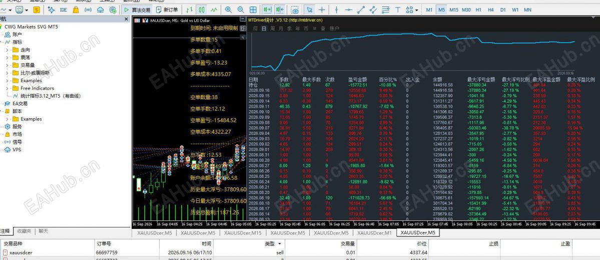Zoom in on the chart
This screenshot has width=600, height=260.
[x=229, y=10]
